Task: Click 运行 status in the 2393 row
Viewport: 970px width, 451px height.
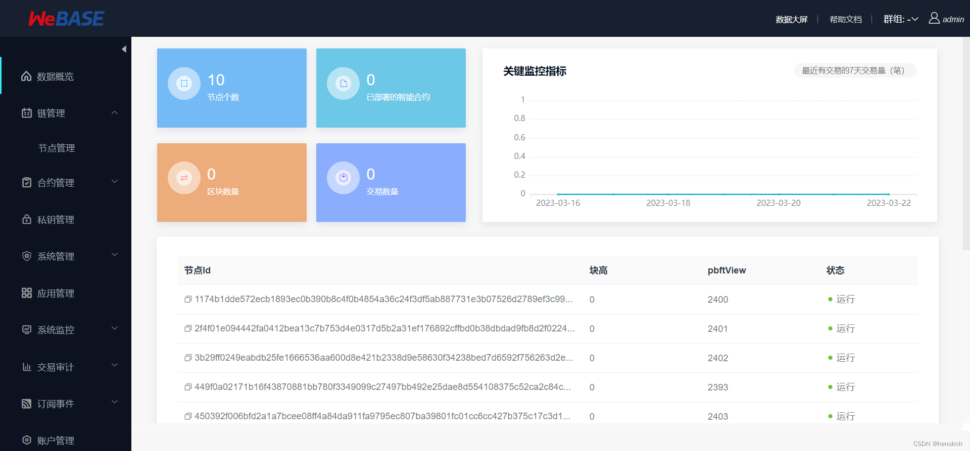Action: pos(845,387)
